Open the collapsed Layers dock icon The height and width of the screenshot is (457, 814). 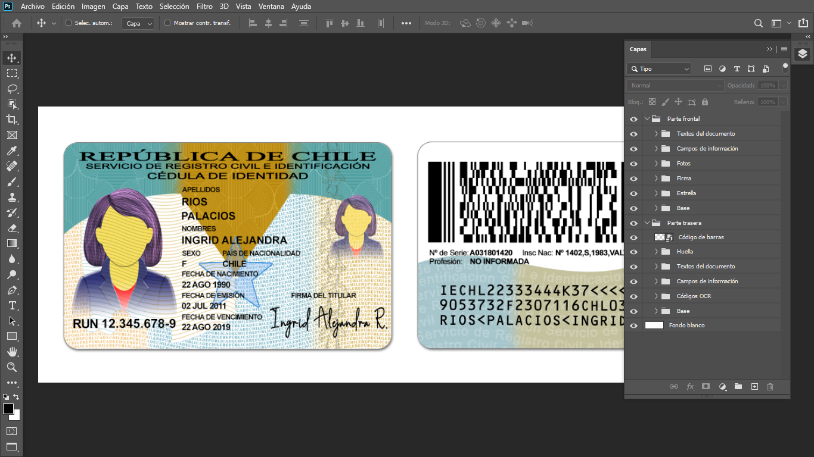803,54
